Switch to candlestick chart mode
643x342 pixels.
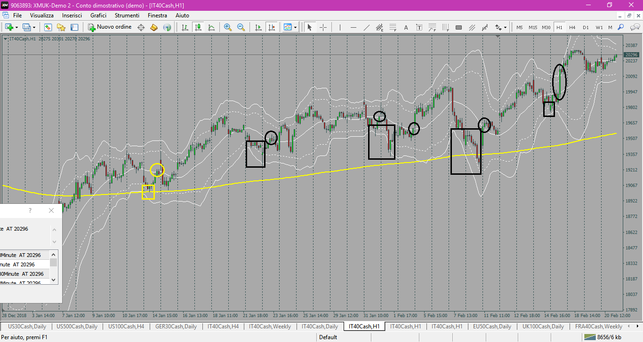coord(198,27)
